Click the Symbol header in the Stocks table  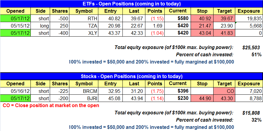84,84
